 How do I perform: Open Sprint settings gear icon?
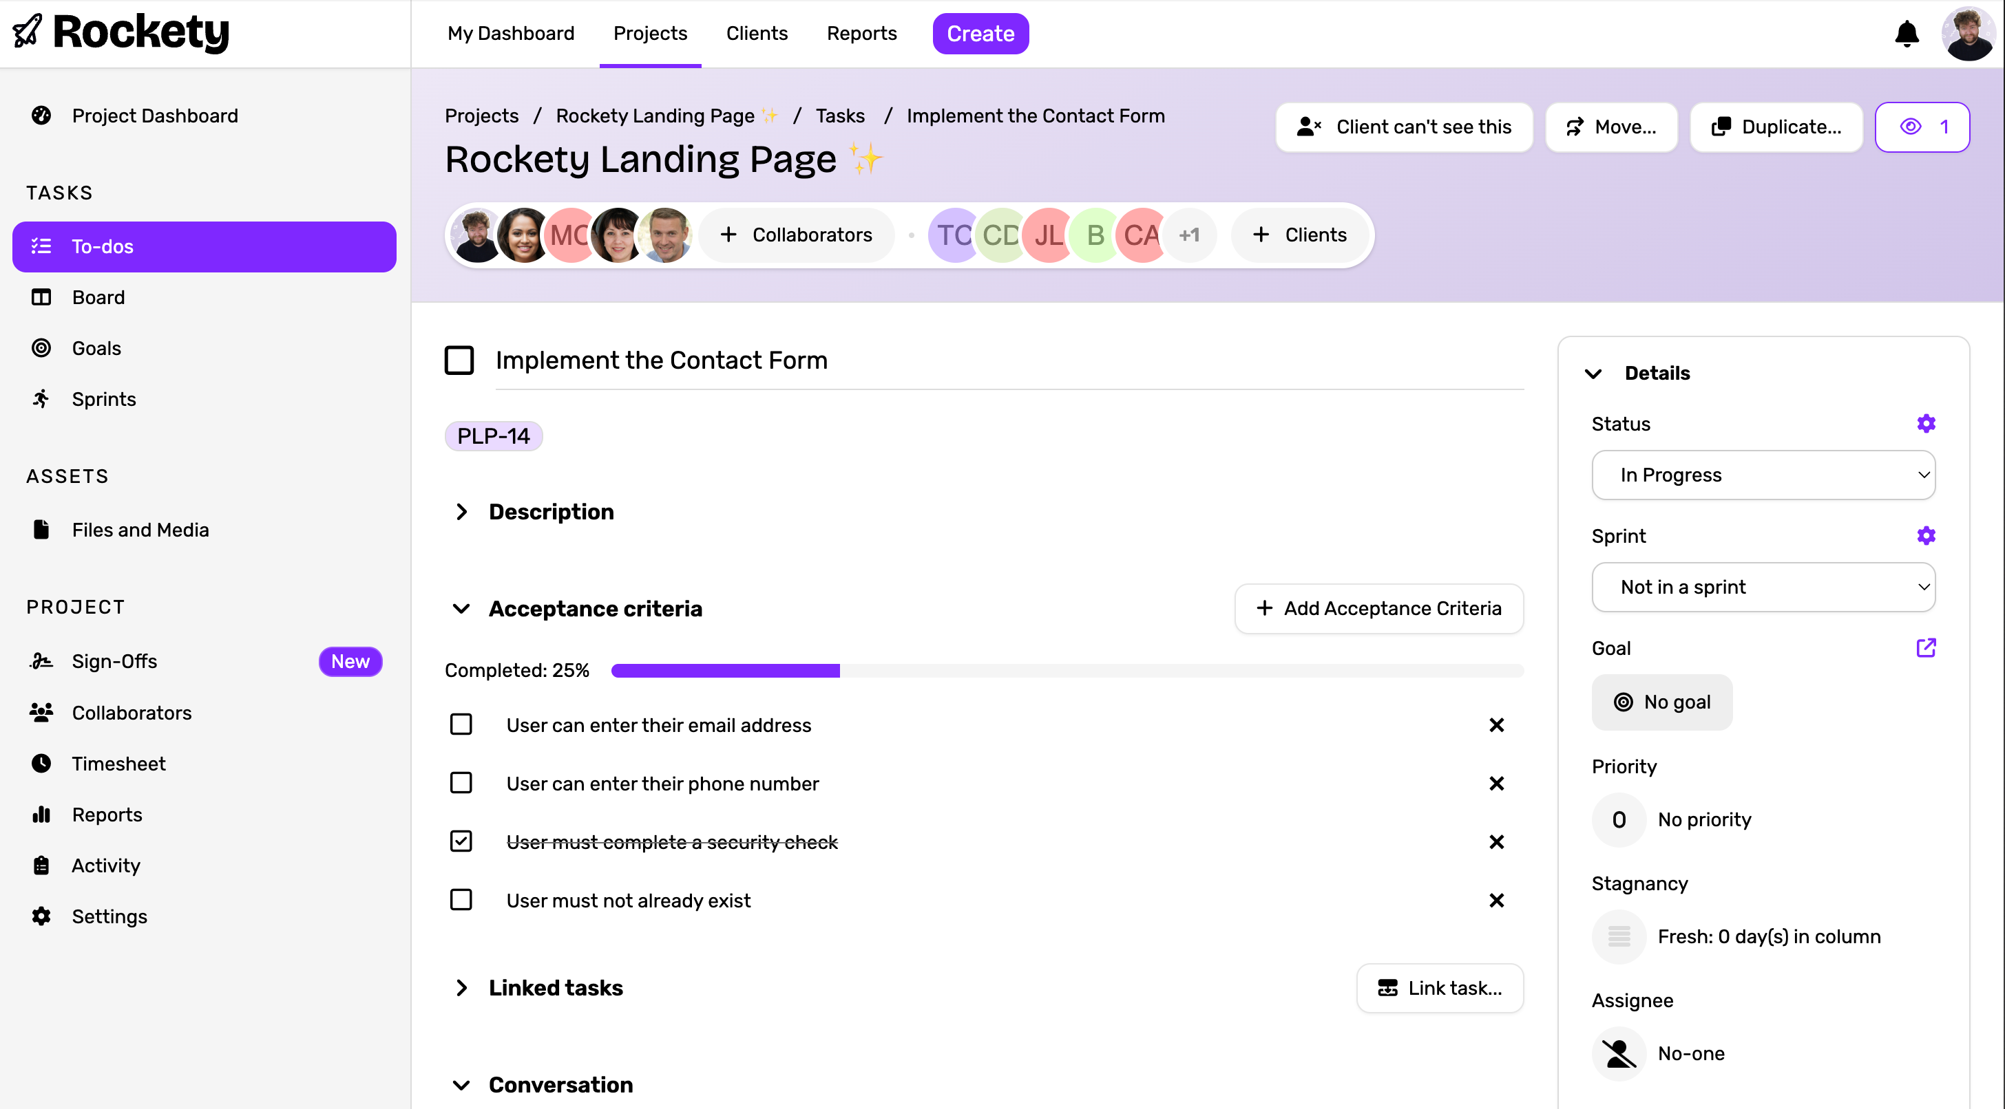coord(1926,535)
